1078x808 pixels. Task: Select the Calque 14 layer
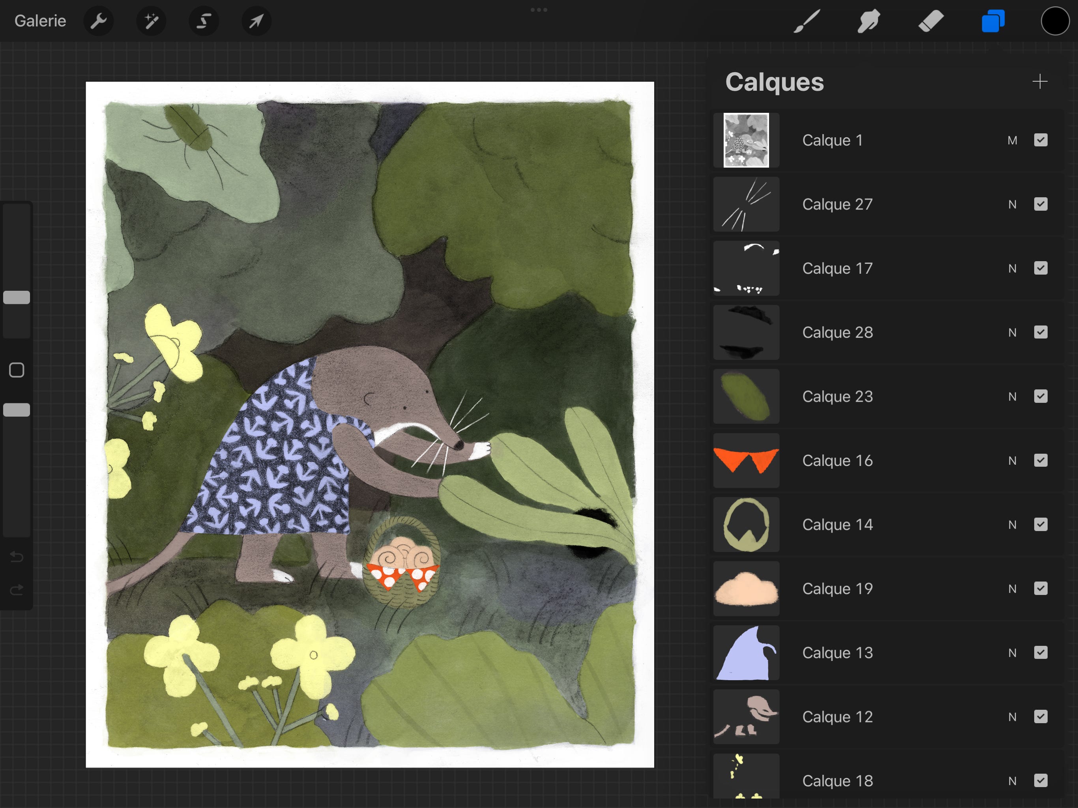tap(837, 524)
